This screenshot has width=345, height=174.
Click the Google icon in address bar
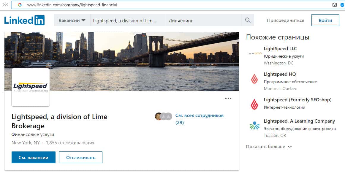click(20, 5)
